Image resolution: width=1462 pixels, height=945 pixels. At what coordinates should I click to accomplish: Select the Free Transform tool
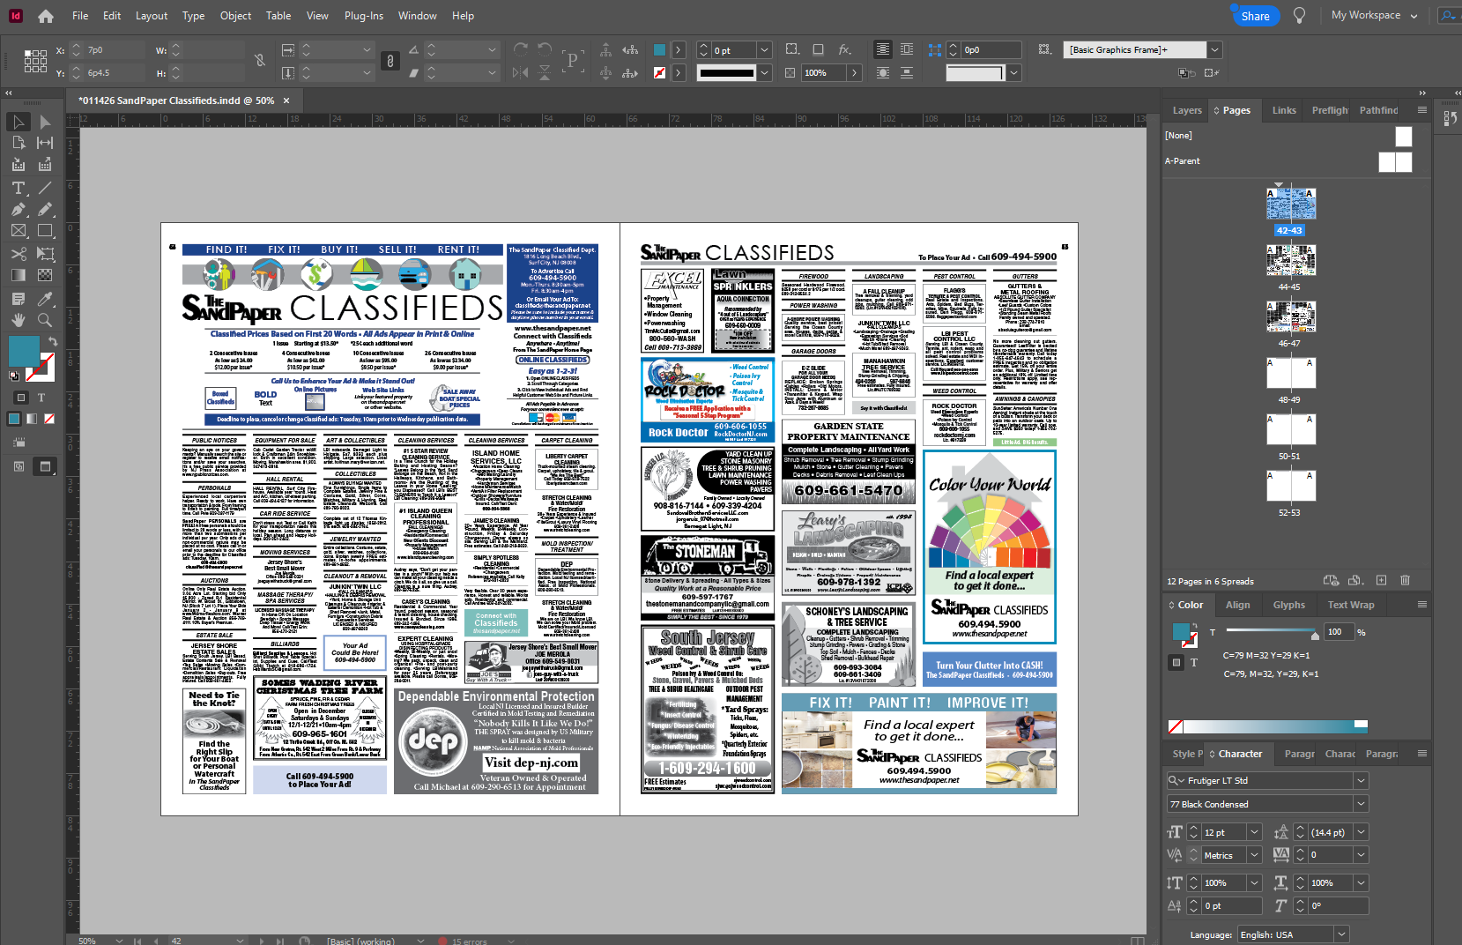click(x=45, y=254)
